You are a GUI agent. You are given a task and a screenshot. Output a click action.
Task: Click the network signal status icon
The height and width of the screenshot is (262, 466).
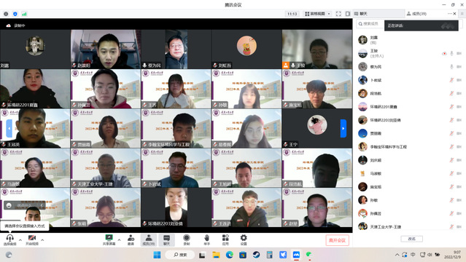point(24,14)
